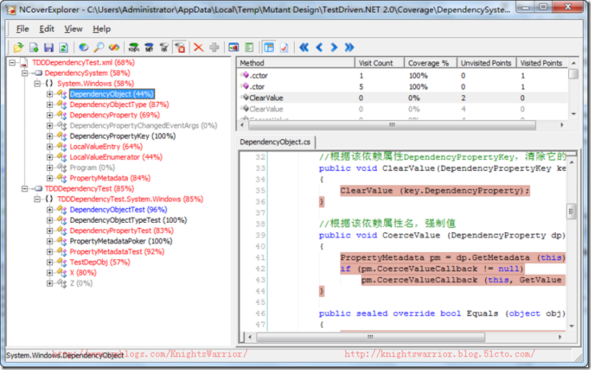This screenshot has height=370, width=591.
Task: Jump back with double left arrow icon
Action: click(304, 47)
